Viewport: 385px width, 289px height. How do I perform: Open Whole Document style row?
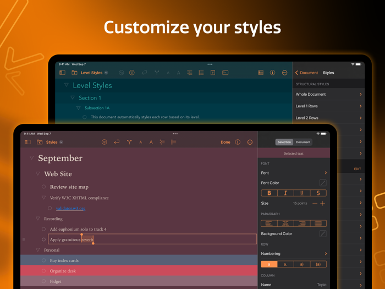click(328, 94)
